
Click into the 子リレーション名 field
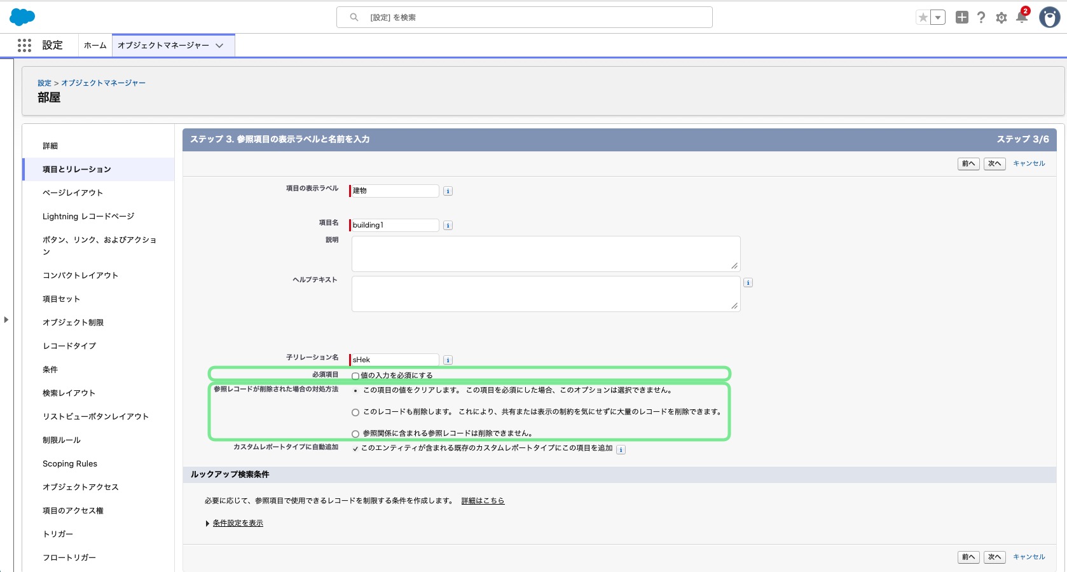coord(395,360)
